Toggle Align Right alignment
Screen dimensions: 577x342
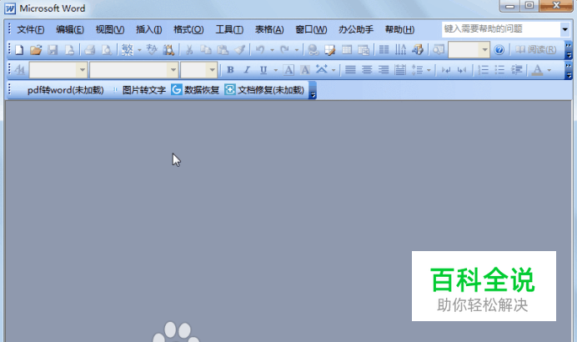[x=384, y=69]
